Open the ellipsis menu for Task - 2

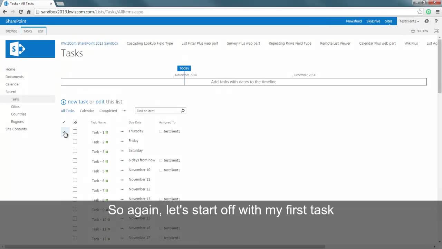point(122,141)
